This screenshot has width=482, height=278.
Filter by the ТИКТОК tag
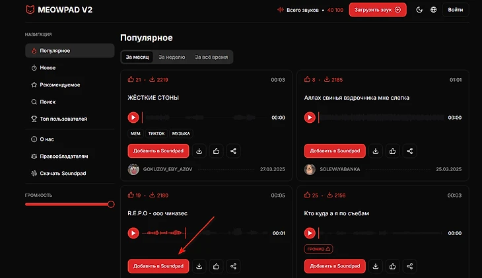point(156,133)
